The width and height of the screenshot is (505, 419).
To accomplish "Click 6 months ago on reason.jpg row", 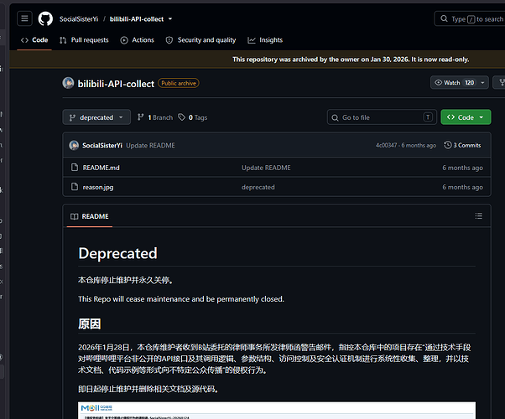I will pyautogui.click(x=462, y=187).
